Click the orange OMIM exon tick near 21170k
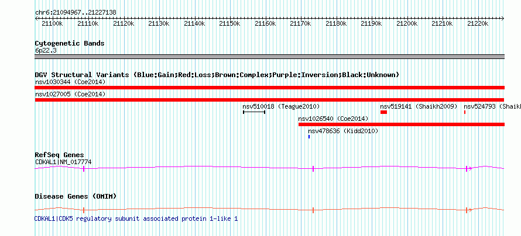Image resolution: width=521 pixels, height=236 pixels. coord(313,210)
